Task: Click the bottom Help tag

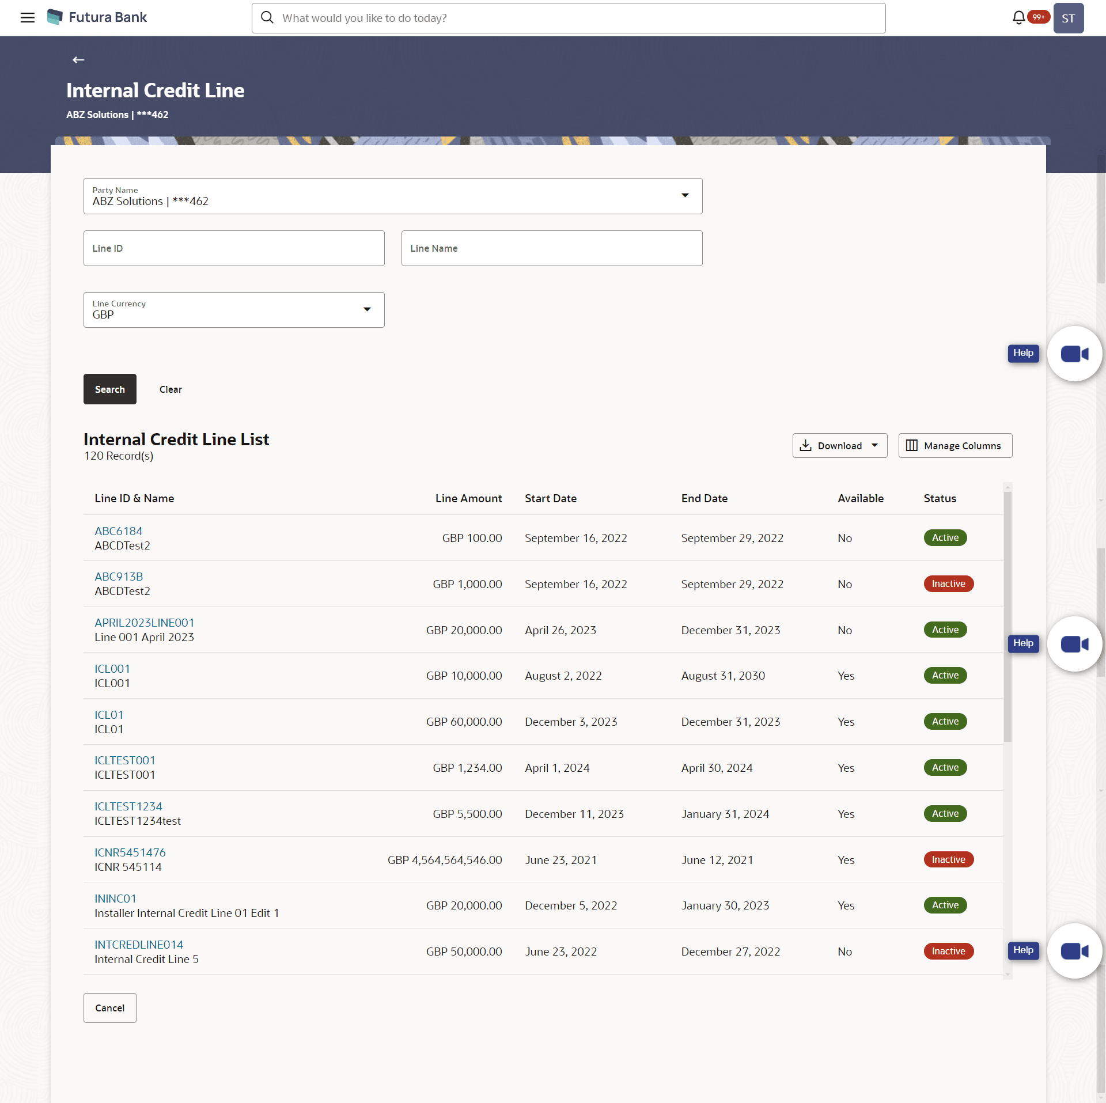Action: [1023, 950]
